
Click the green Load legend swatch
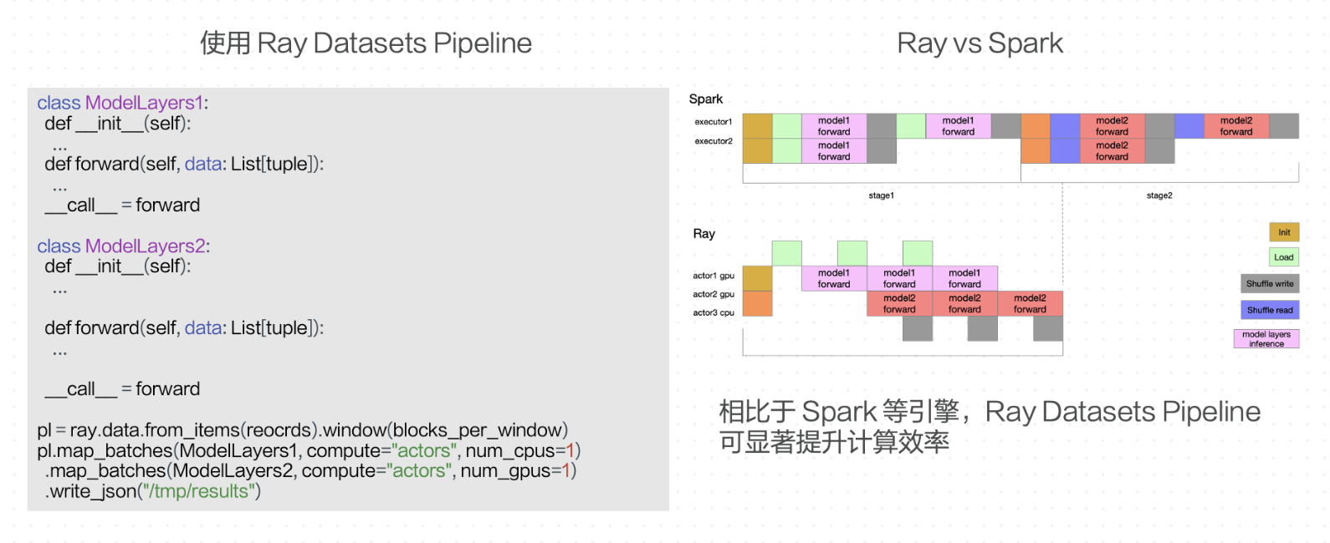click(1284, 257)
